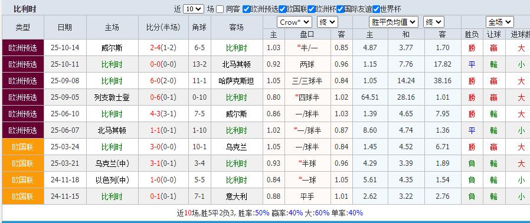Click the date 24-11-18
The image size is (530, 223).
coord(65,180)
